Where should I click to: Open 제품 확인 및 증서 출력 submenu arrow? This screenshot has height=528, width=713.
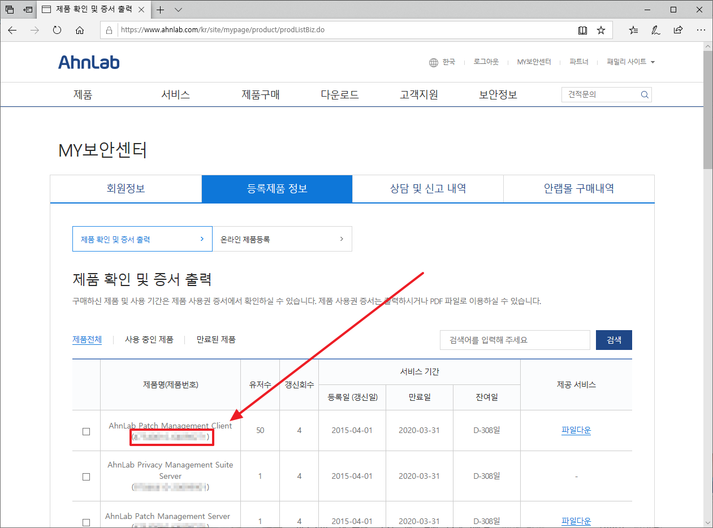click(x=202, y=239)
